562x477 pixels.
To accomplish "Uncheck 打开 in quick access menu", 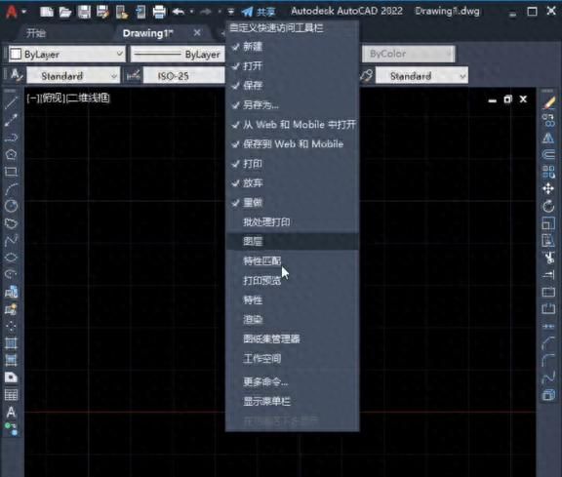I will (x=292, y=66).
